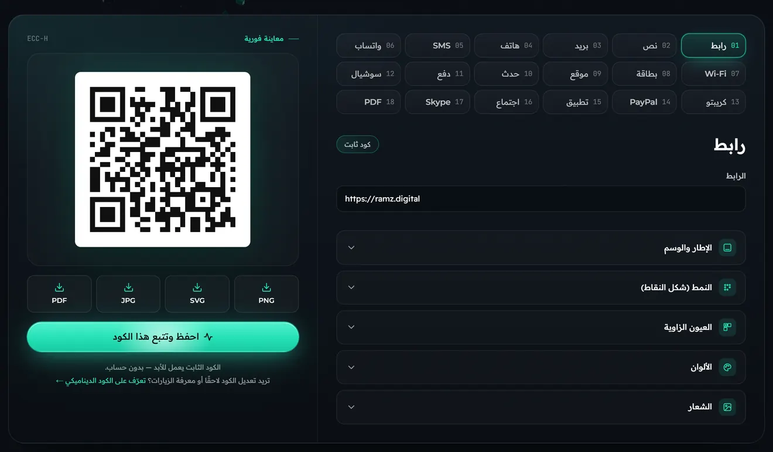Image resolution: width=773 pixels, height=452 pixels.
Task: Switch to the 11 دفع tab
Action: (x=437, y=74)
